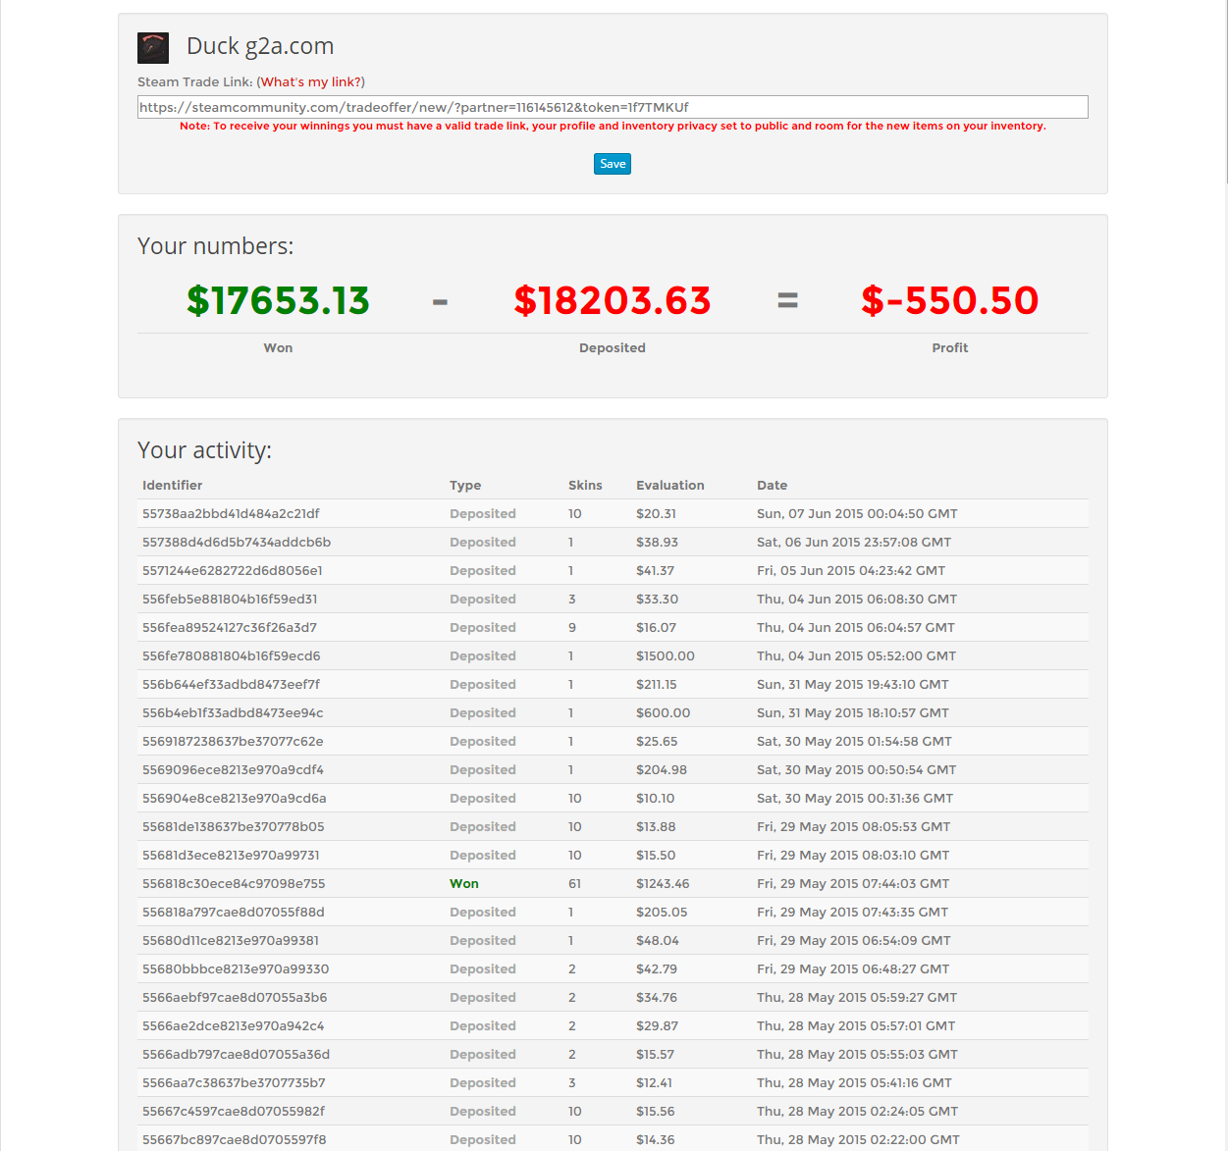This screenshot has width=1228, height=1151.
Task: Select the $17653.13 Won total
Action: [x=278, y=300]
